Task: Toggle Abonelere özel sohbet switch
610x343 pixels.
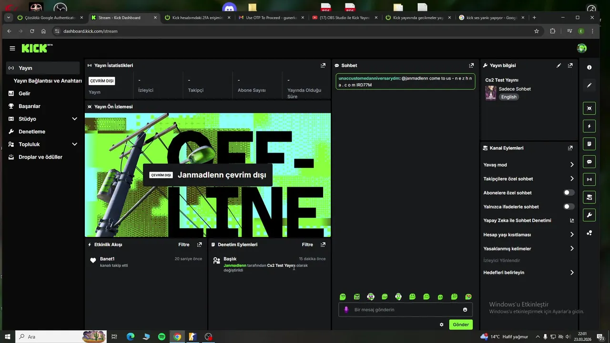Action: coord(569,192)
